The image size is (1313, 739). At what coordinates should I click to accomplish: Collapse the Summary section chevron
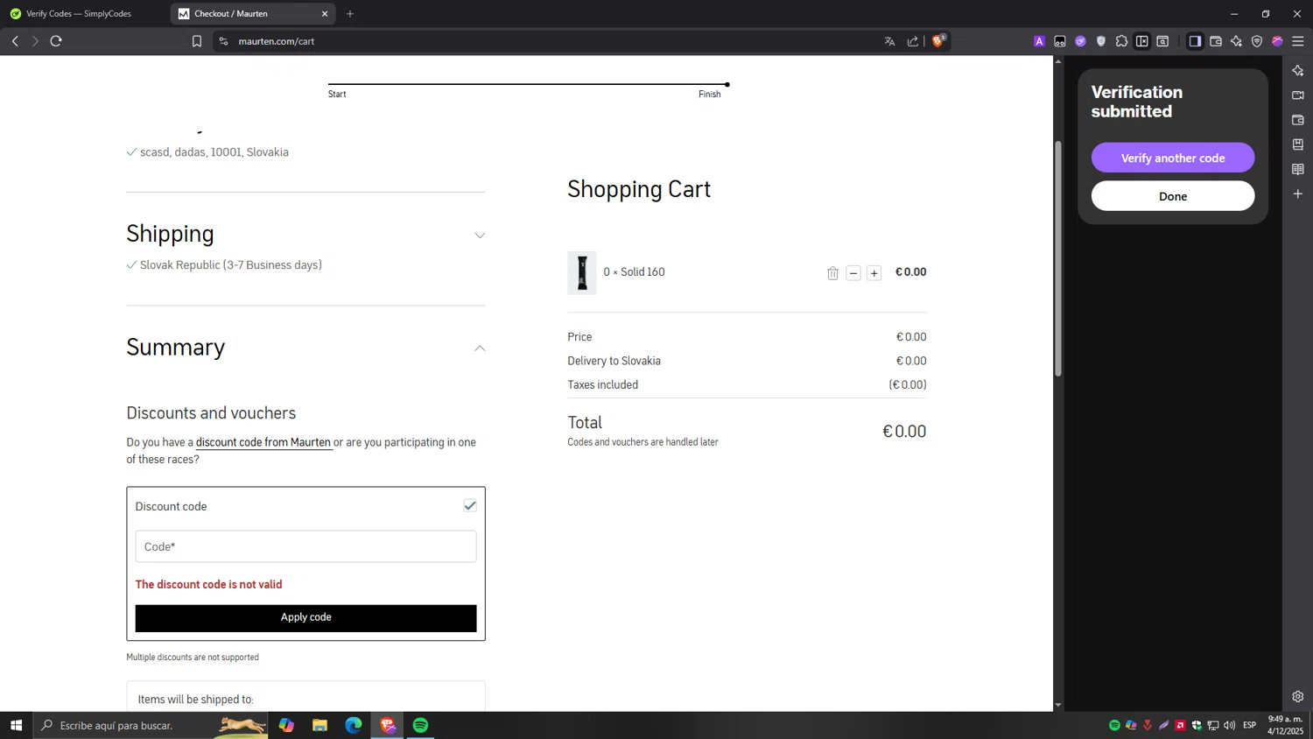480,348
